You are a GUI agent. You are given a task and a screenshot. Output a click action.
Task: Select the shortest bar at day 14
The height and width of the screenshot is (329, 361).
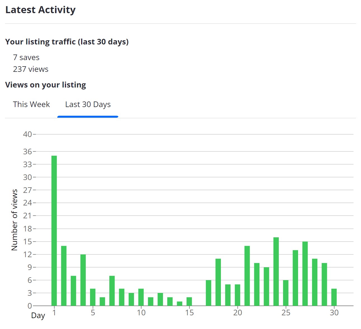[180, 304]
